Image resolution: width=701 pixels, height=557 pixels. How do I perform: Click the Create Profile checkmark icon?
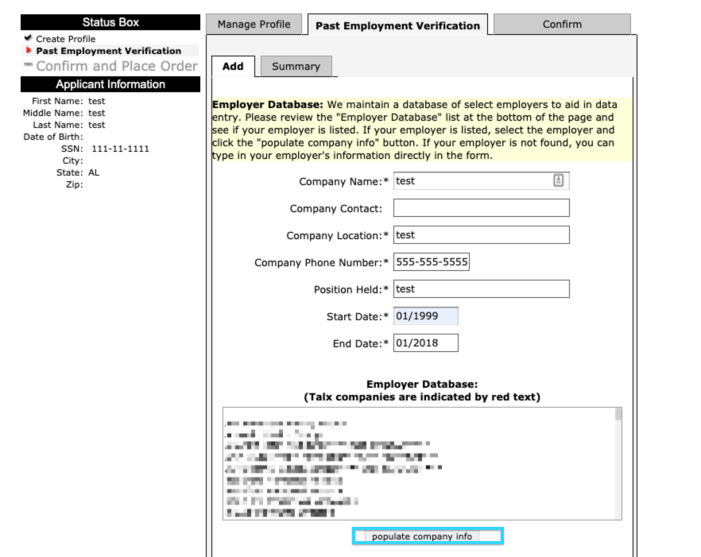click(28, 38)
